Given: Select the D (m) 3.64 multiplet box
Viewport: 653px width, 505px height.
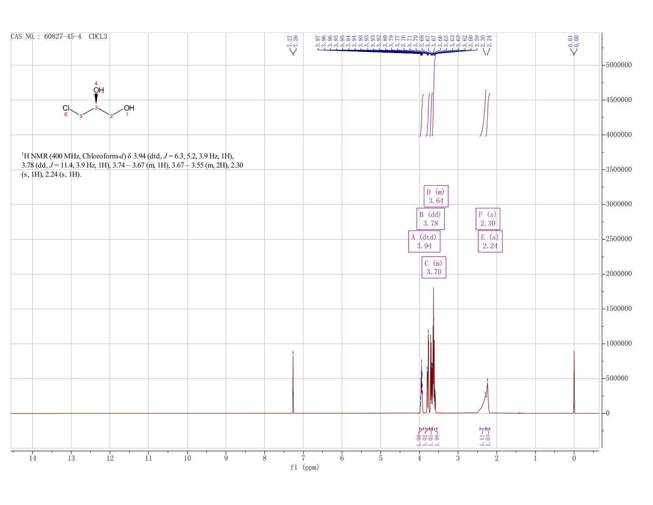Looking at the screenshot, I should pos(436,196).
